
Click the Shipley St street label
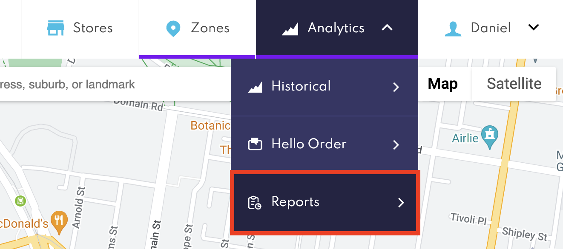coord(524,233)
